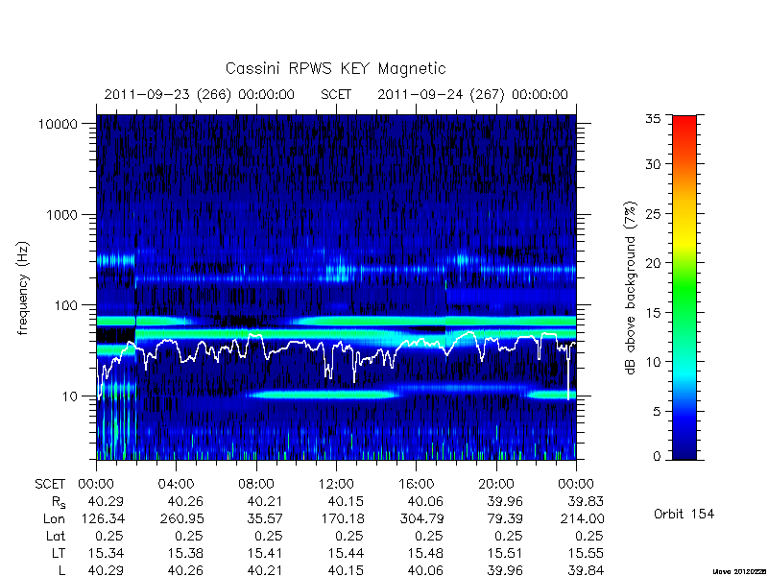Click the LT value 15.44
The width and height of the screenshot is (768, 576).
[x=346, y=553]
